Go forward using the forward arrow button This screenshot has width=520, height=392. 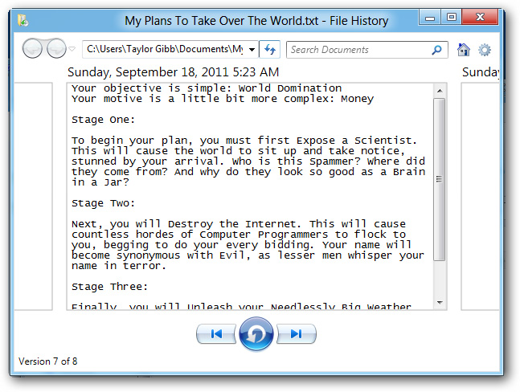coord(57,49)
